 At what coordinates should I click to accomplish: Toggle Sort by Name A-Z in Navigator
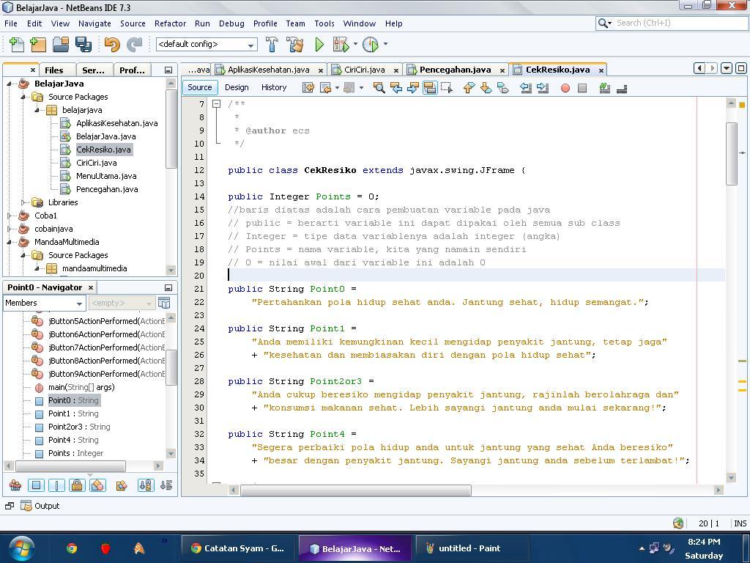pyautogui.click(x=145, y=485)
